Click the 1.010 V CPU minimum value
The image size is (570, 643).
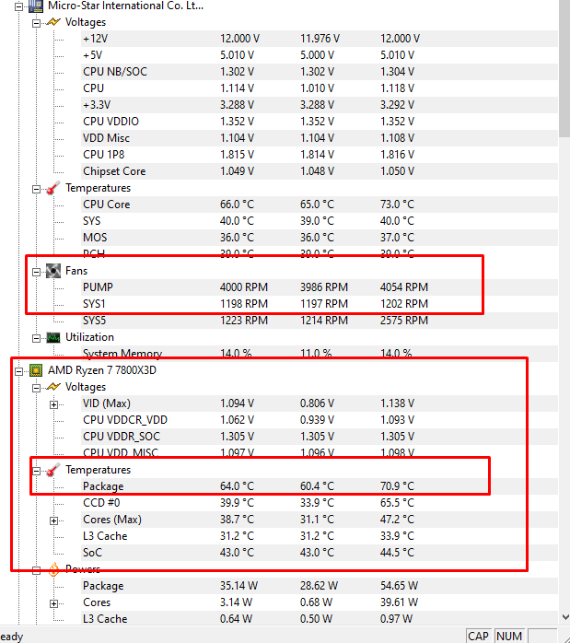[317, 88]
